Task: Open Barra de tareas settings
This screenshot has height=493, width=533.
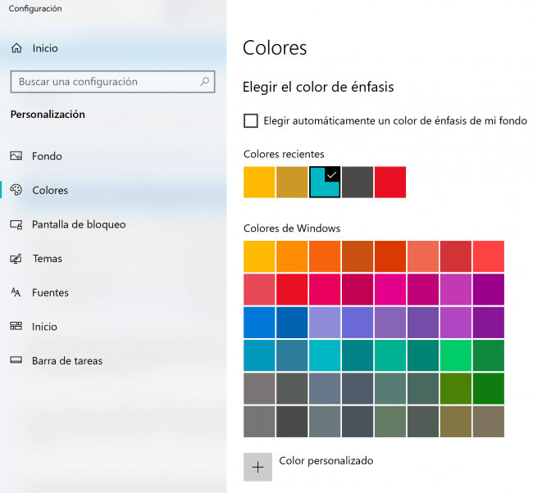Action: click(x=67, y=360)
